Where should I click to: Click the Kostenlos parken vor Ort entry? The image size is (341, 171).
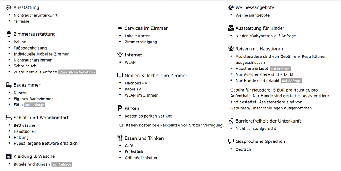[x=148, y=116]
